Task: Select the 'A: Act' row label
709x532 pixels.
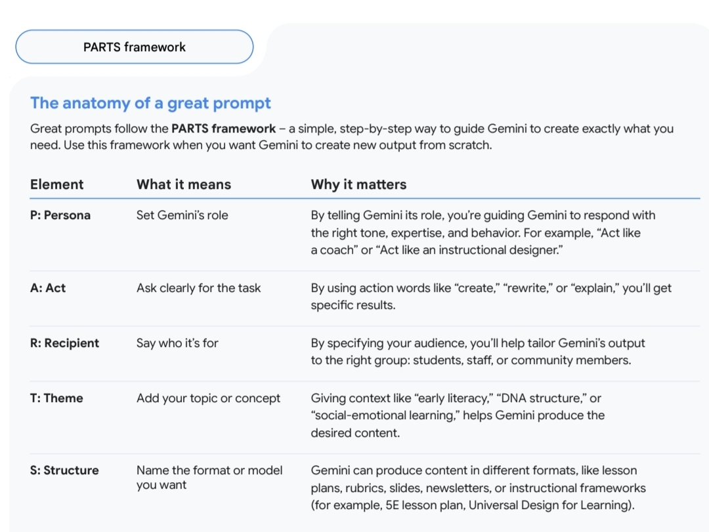Action: click(x=48, y=288)
